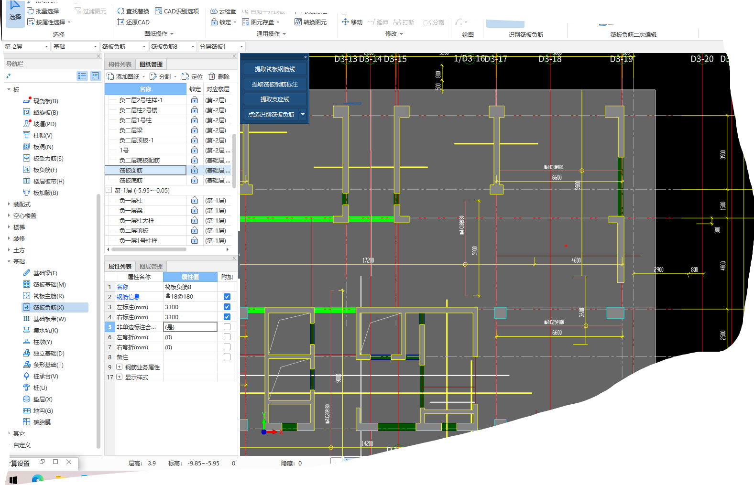Uncheck 左标注(mm) 附加 checkbox
Image resolution: width=754 pixels, height=485 pixels.
pos(227,307)
